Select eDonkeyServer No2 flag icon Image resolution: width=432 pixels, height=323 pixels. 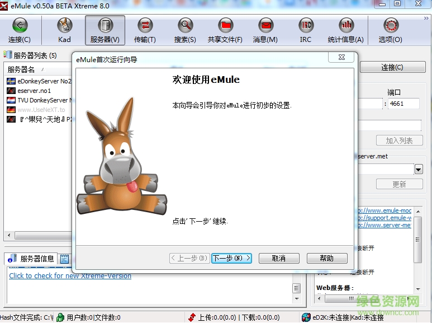click(11, 81)
